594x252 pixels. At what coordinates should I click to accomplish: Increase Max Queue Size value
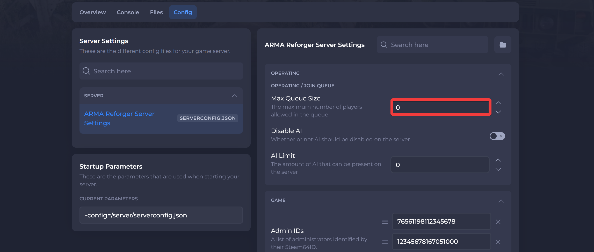[498, 103]
